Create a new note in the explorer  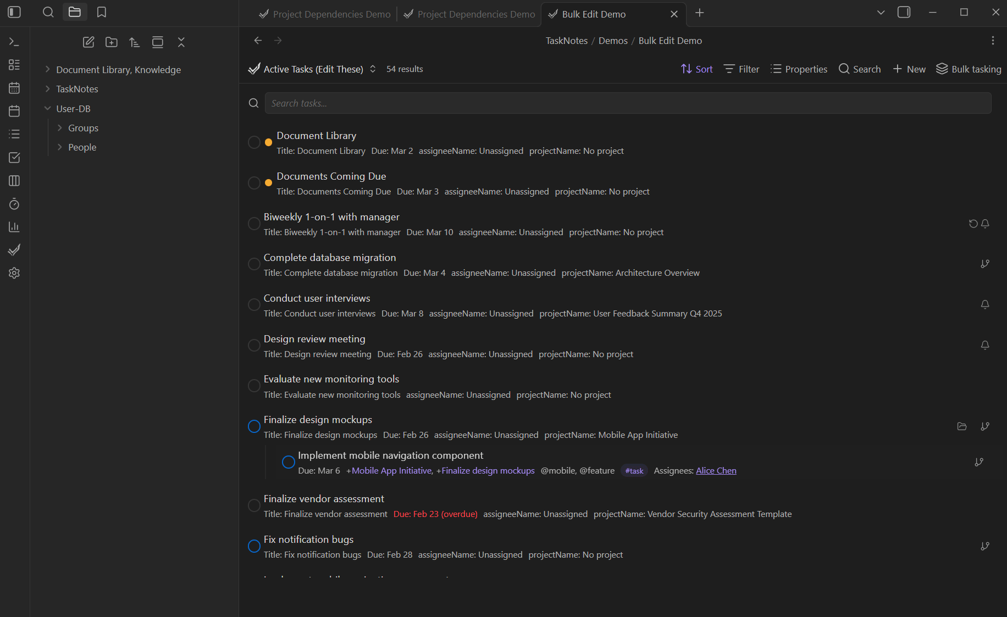(88, 42)
